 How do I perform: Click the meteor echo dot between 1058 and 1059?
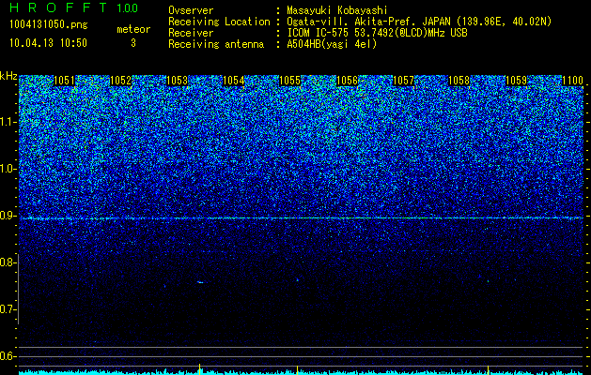point(488,281)
